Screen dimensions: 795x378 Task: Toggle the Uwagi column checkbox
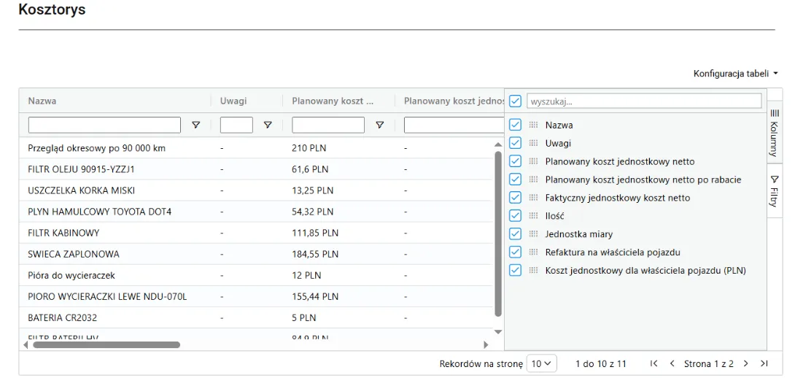pyautogui.click(x=516, y=143)
